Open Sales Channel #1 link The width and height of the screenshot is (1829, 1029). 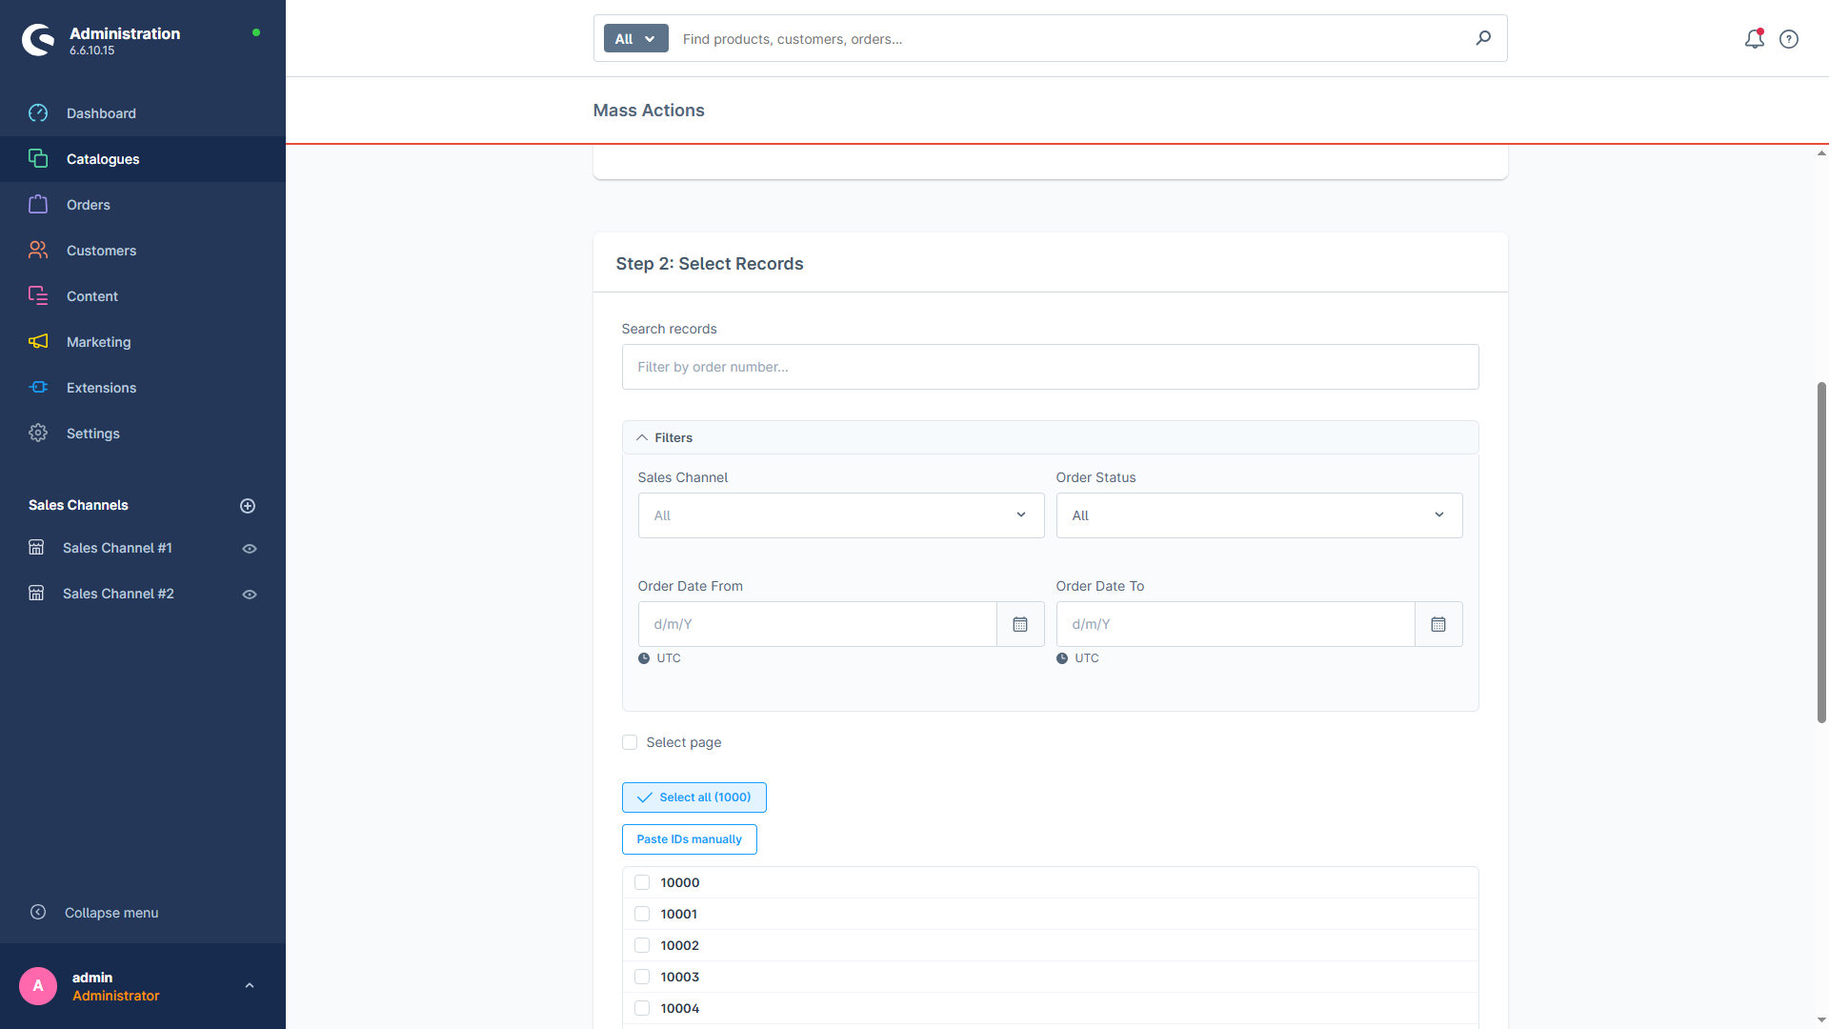(x=117, y=548)
